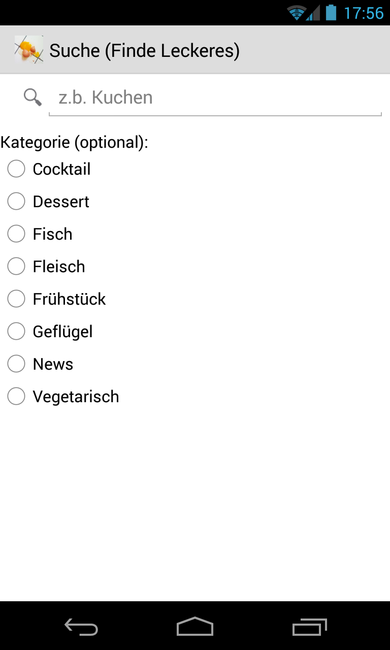
Task: Select Fisch as the category
Action: (16, 234)
